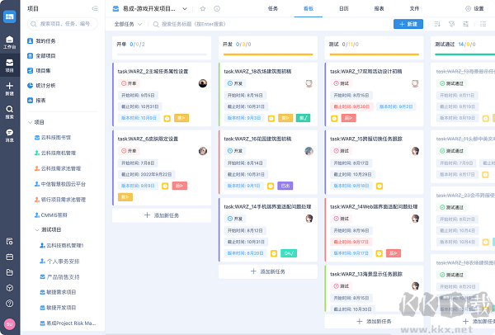Open 测试 status chip on WARZ_17 card
495x335 pixels.
(341, 83)
